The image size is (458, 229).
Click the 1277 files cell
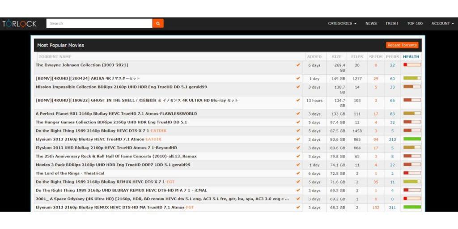click(x=357, y=79)
